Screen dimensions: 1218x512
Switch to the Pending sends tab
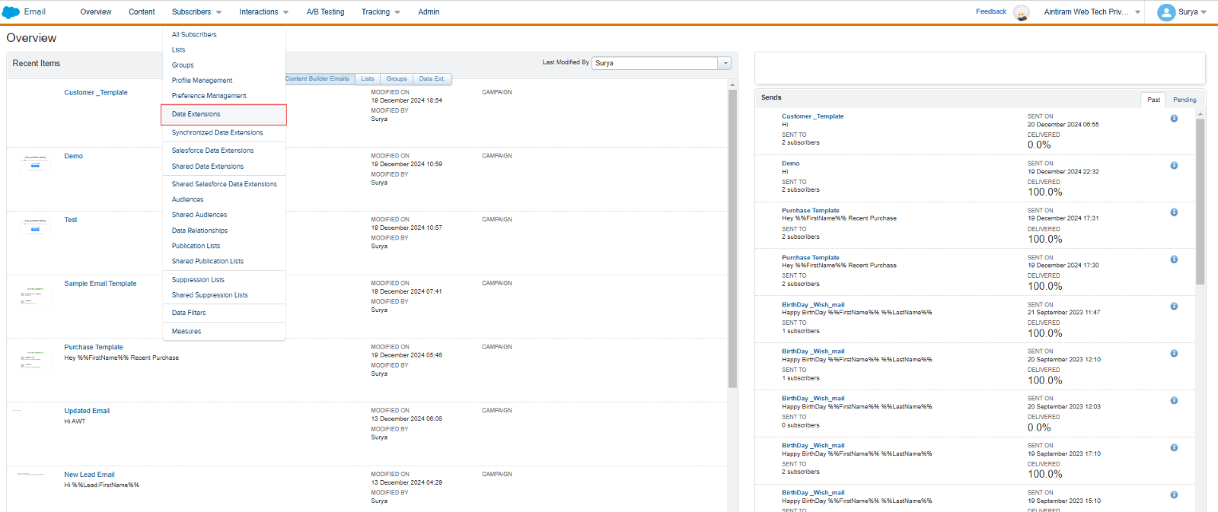point(1184,100)
